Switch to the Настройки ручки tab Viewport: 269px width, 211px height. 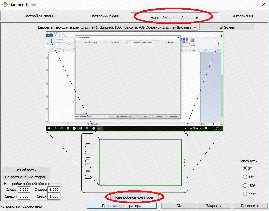(105, 16)
